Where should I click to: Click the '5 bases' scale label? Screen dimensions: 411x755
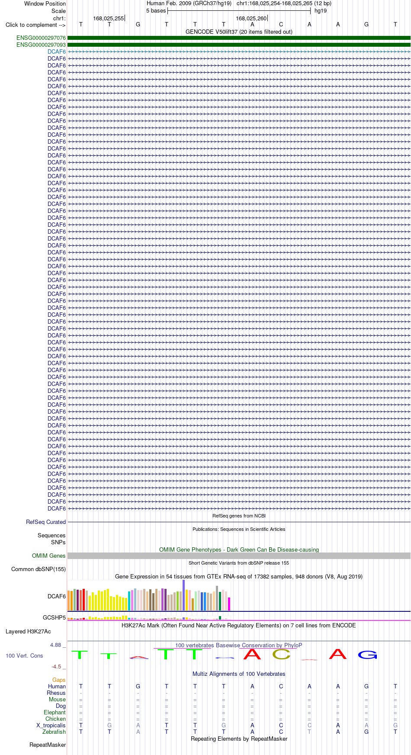pos(156,11)
